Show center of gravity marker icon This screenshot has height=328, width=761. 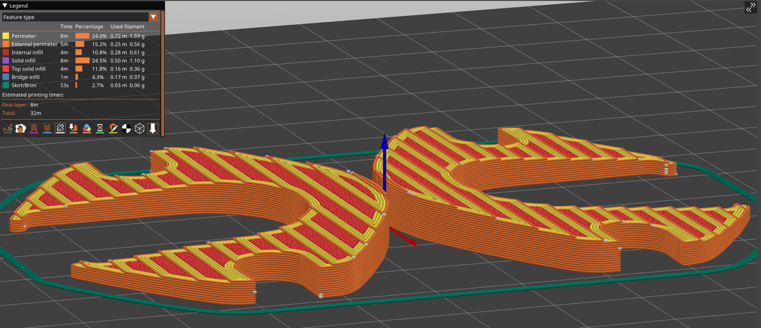126,128
